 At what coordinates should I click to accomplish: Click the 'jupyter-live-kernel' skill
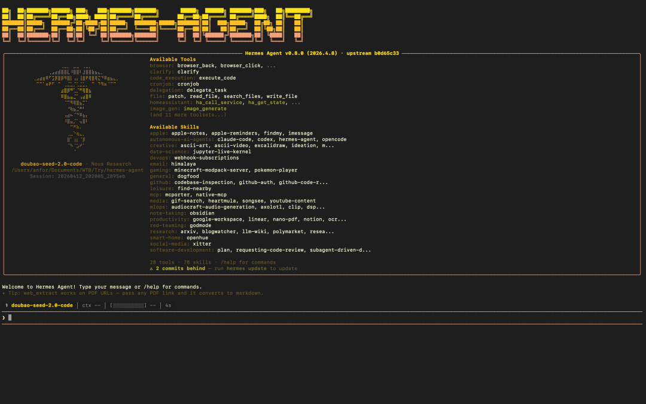(222, 152)
